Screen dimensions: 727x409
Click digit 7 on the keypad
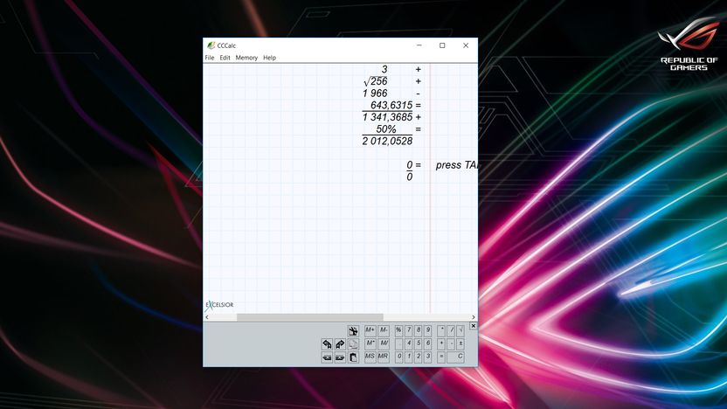[408, 331]
